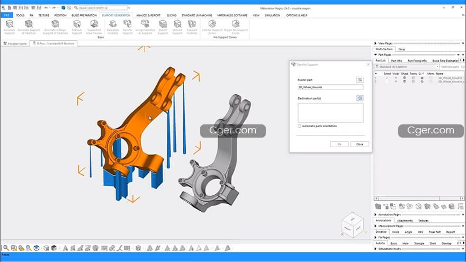Click the blue sphere icon in top toolbar
This screenshot has width=466, height=262.
pyautogui.click(x=64, y=8)
